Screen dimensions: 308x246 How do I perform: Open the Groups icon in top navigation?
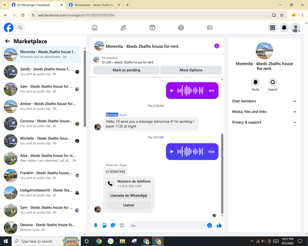(x=181, y=28)
